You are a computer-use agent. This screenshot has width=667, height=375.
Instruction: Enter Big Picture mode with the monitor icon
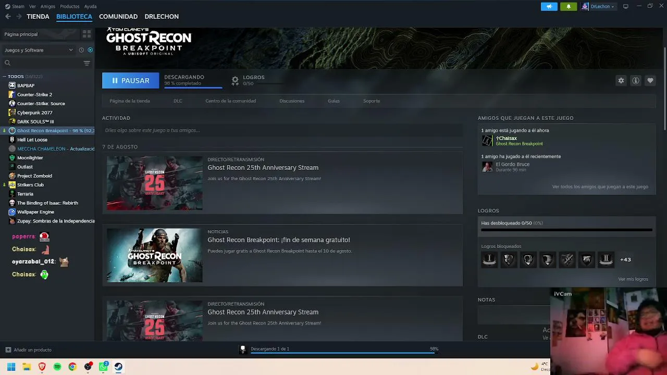point(626,6)
